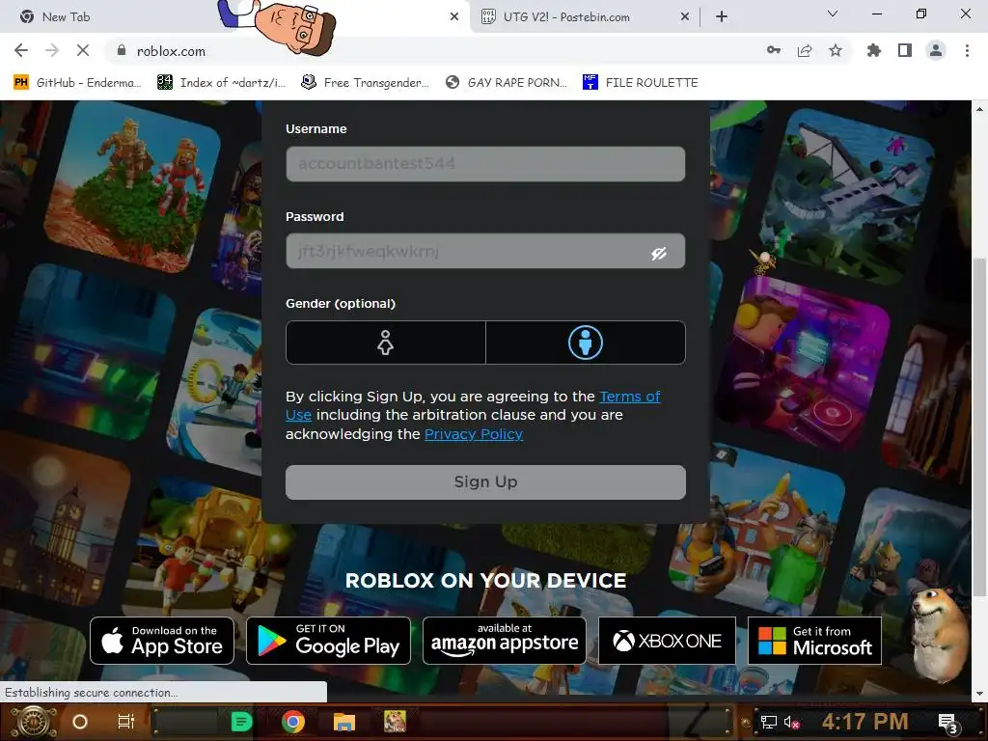Open the Start menu clock button
Screen dimensions: 988x741
point(33,722)
